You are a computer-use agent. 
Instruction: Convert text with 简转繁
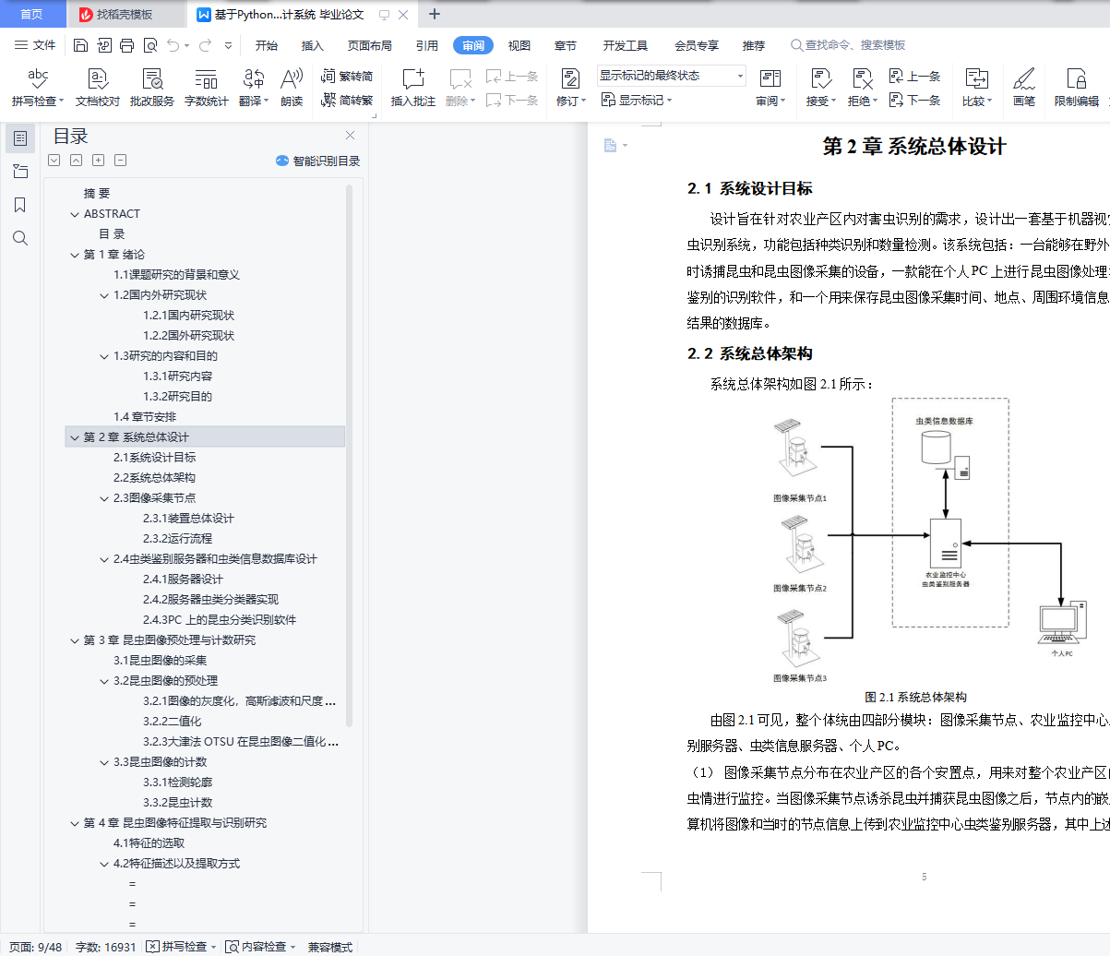pyautogui.click(x=347, y=101)
